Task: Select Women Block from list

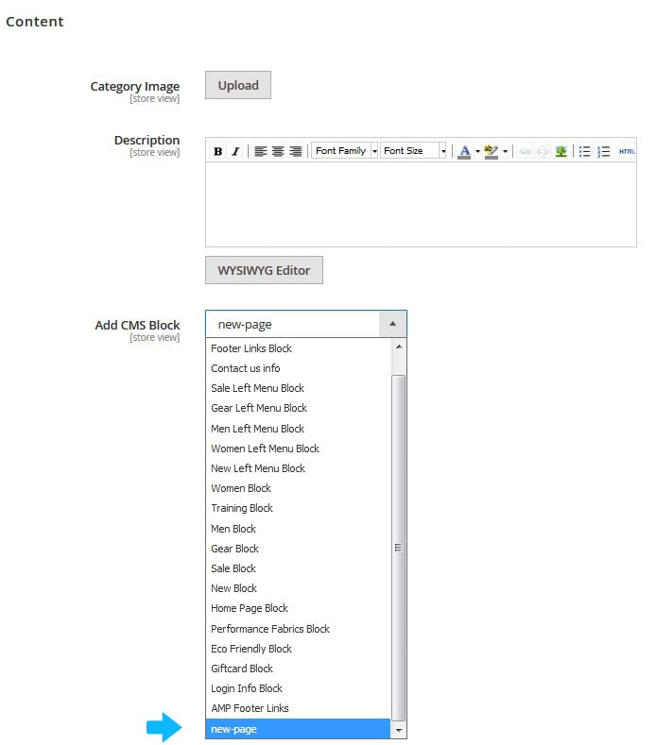Action: (299, 488)
